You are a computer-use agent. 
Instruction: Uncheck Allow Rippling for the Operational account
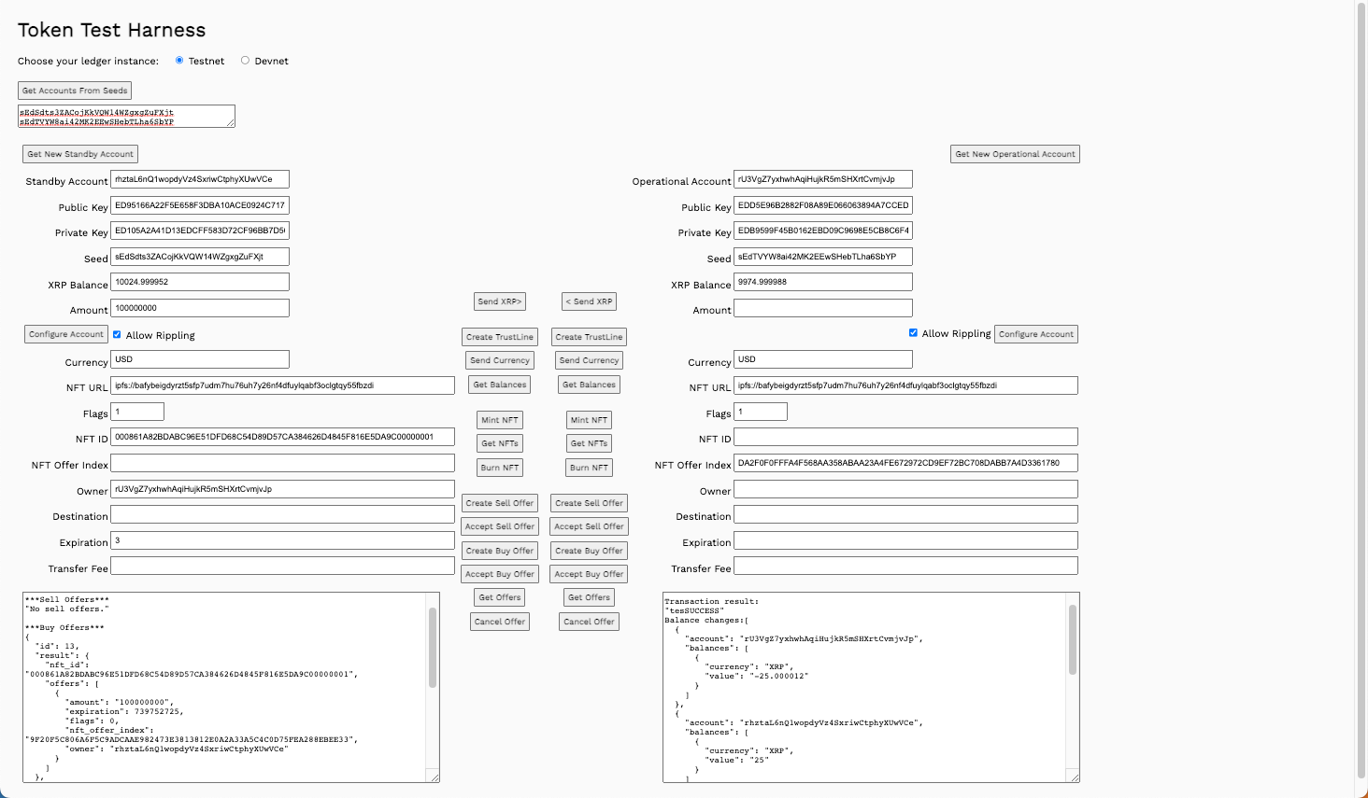913,333
